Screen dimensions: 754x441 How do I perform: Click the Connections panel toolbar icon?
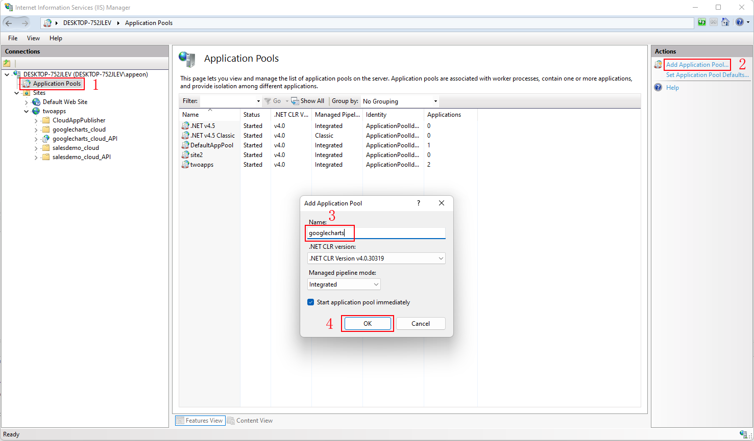7,63
